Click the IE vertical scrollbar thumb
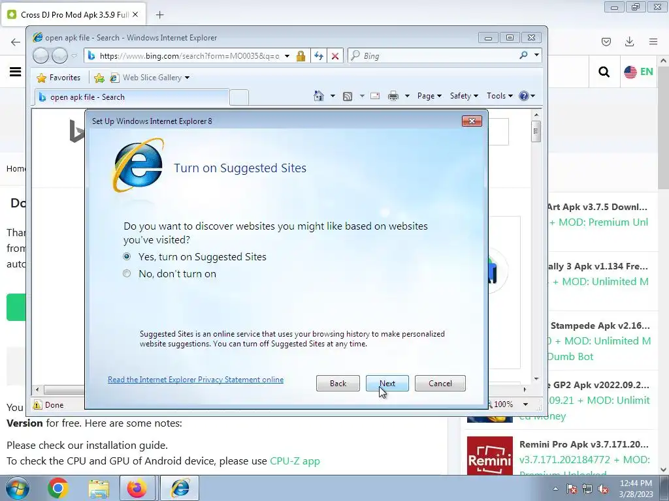Screen dimensions: 669x501 point(536,130)
